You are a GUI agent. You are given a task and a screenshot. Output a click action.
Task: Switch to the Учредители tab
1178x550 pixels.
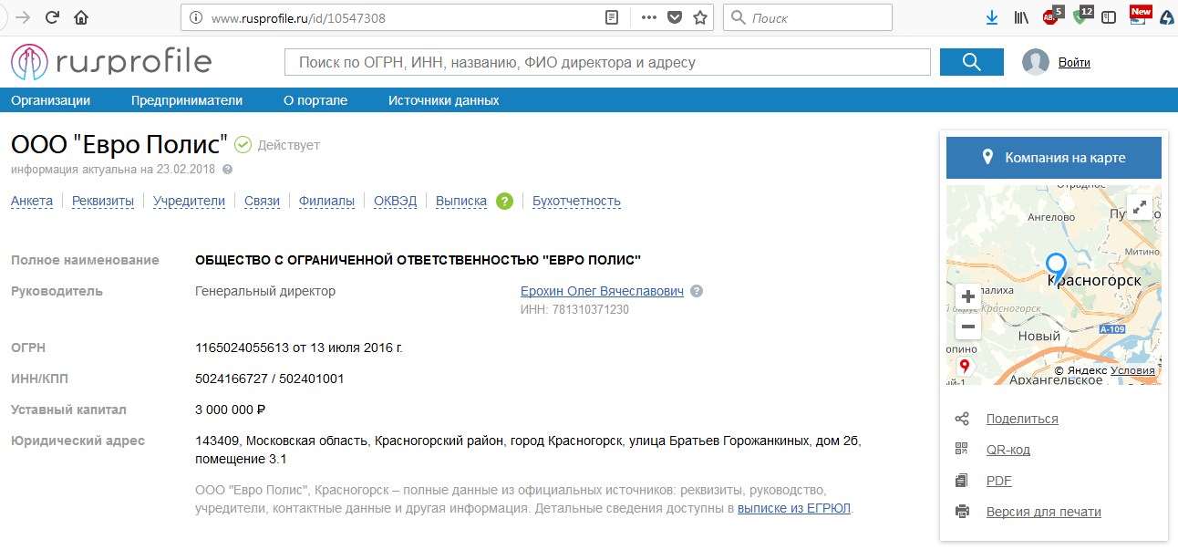[189, 201]
